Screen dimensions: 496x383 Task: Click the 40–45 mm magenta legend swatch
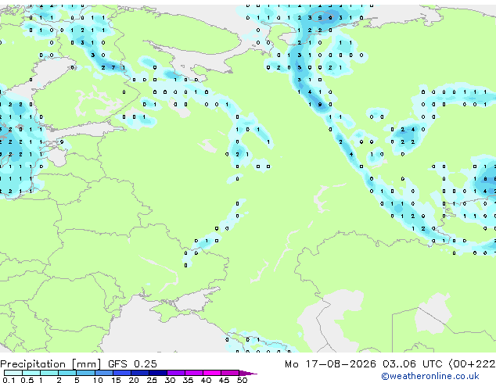[212, 373]
